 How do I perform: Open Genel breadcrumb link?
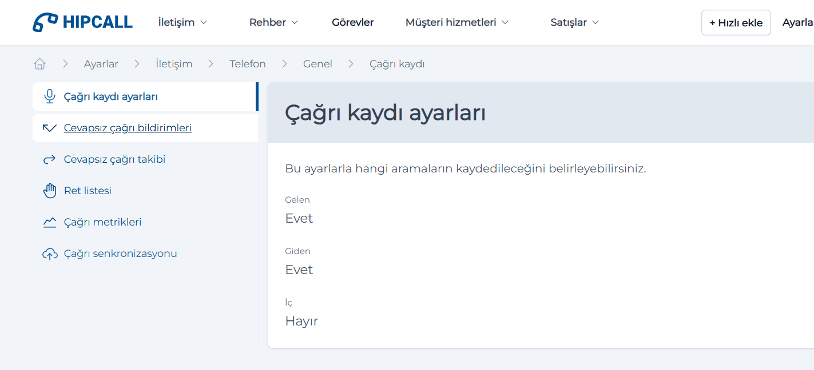[317, 64]
